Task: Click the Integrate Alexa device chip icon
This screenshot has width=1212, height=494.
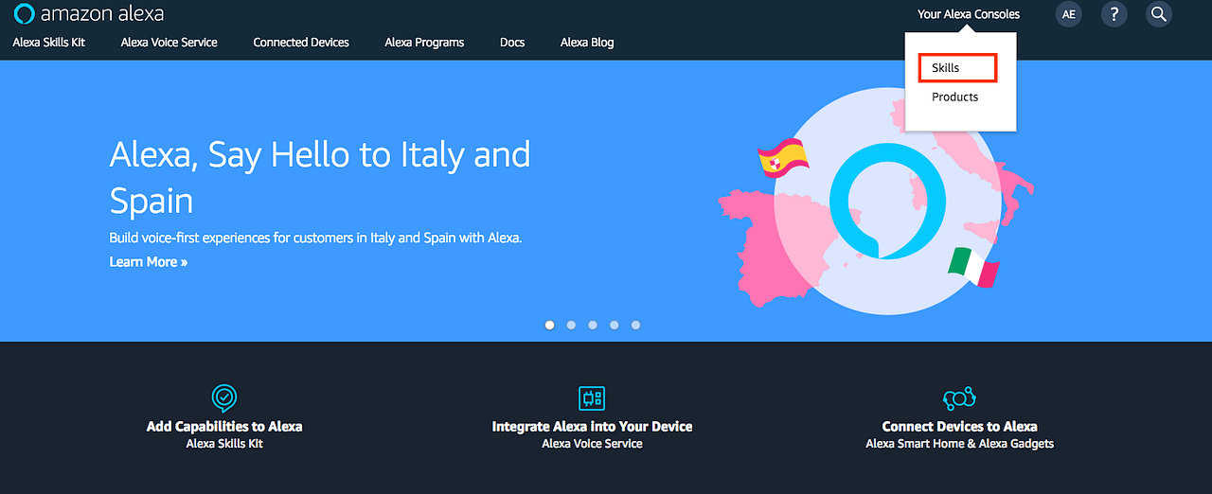Action: (592, 397)
